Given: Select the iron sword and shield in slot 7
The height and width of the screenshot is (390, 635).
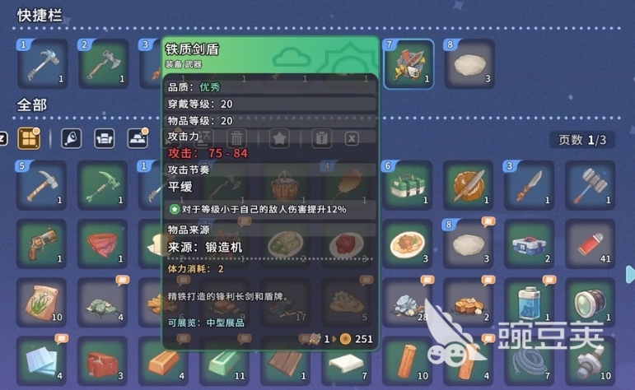Looking at the screenshot, I should click(x=409, y=64).
